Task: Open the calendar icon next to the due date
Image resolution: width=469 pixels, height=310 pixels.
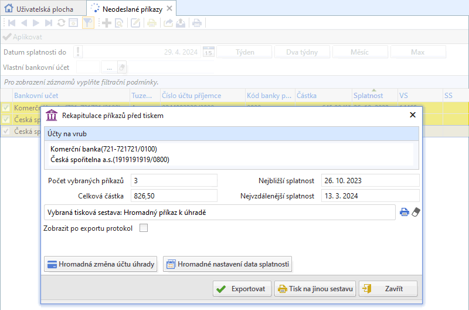Action: pos(208,52)
